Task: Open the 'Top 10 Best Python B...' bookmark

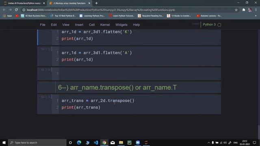Action: click(63, 16)
